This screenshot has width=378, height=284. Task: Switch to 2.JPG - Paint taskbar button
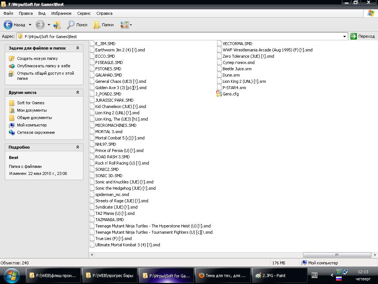279,275
